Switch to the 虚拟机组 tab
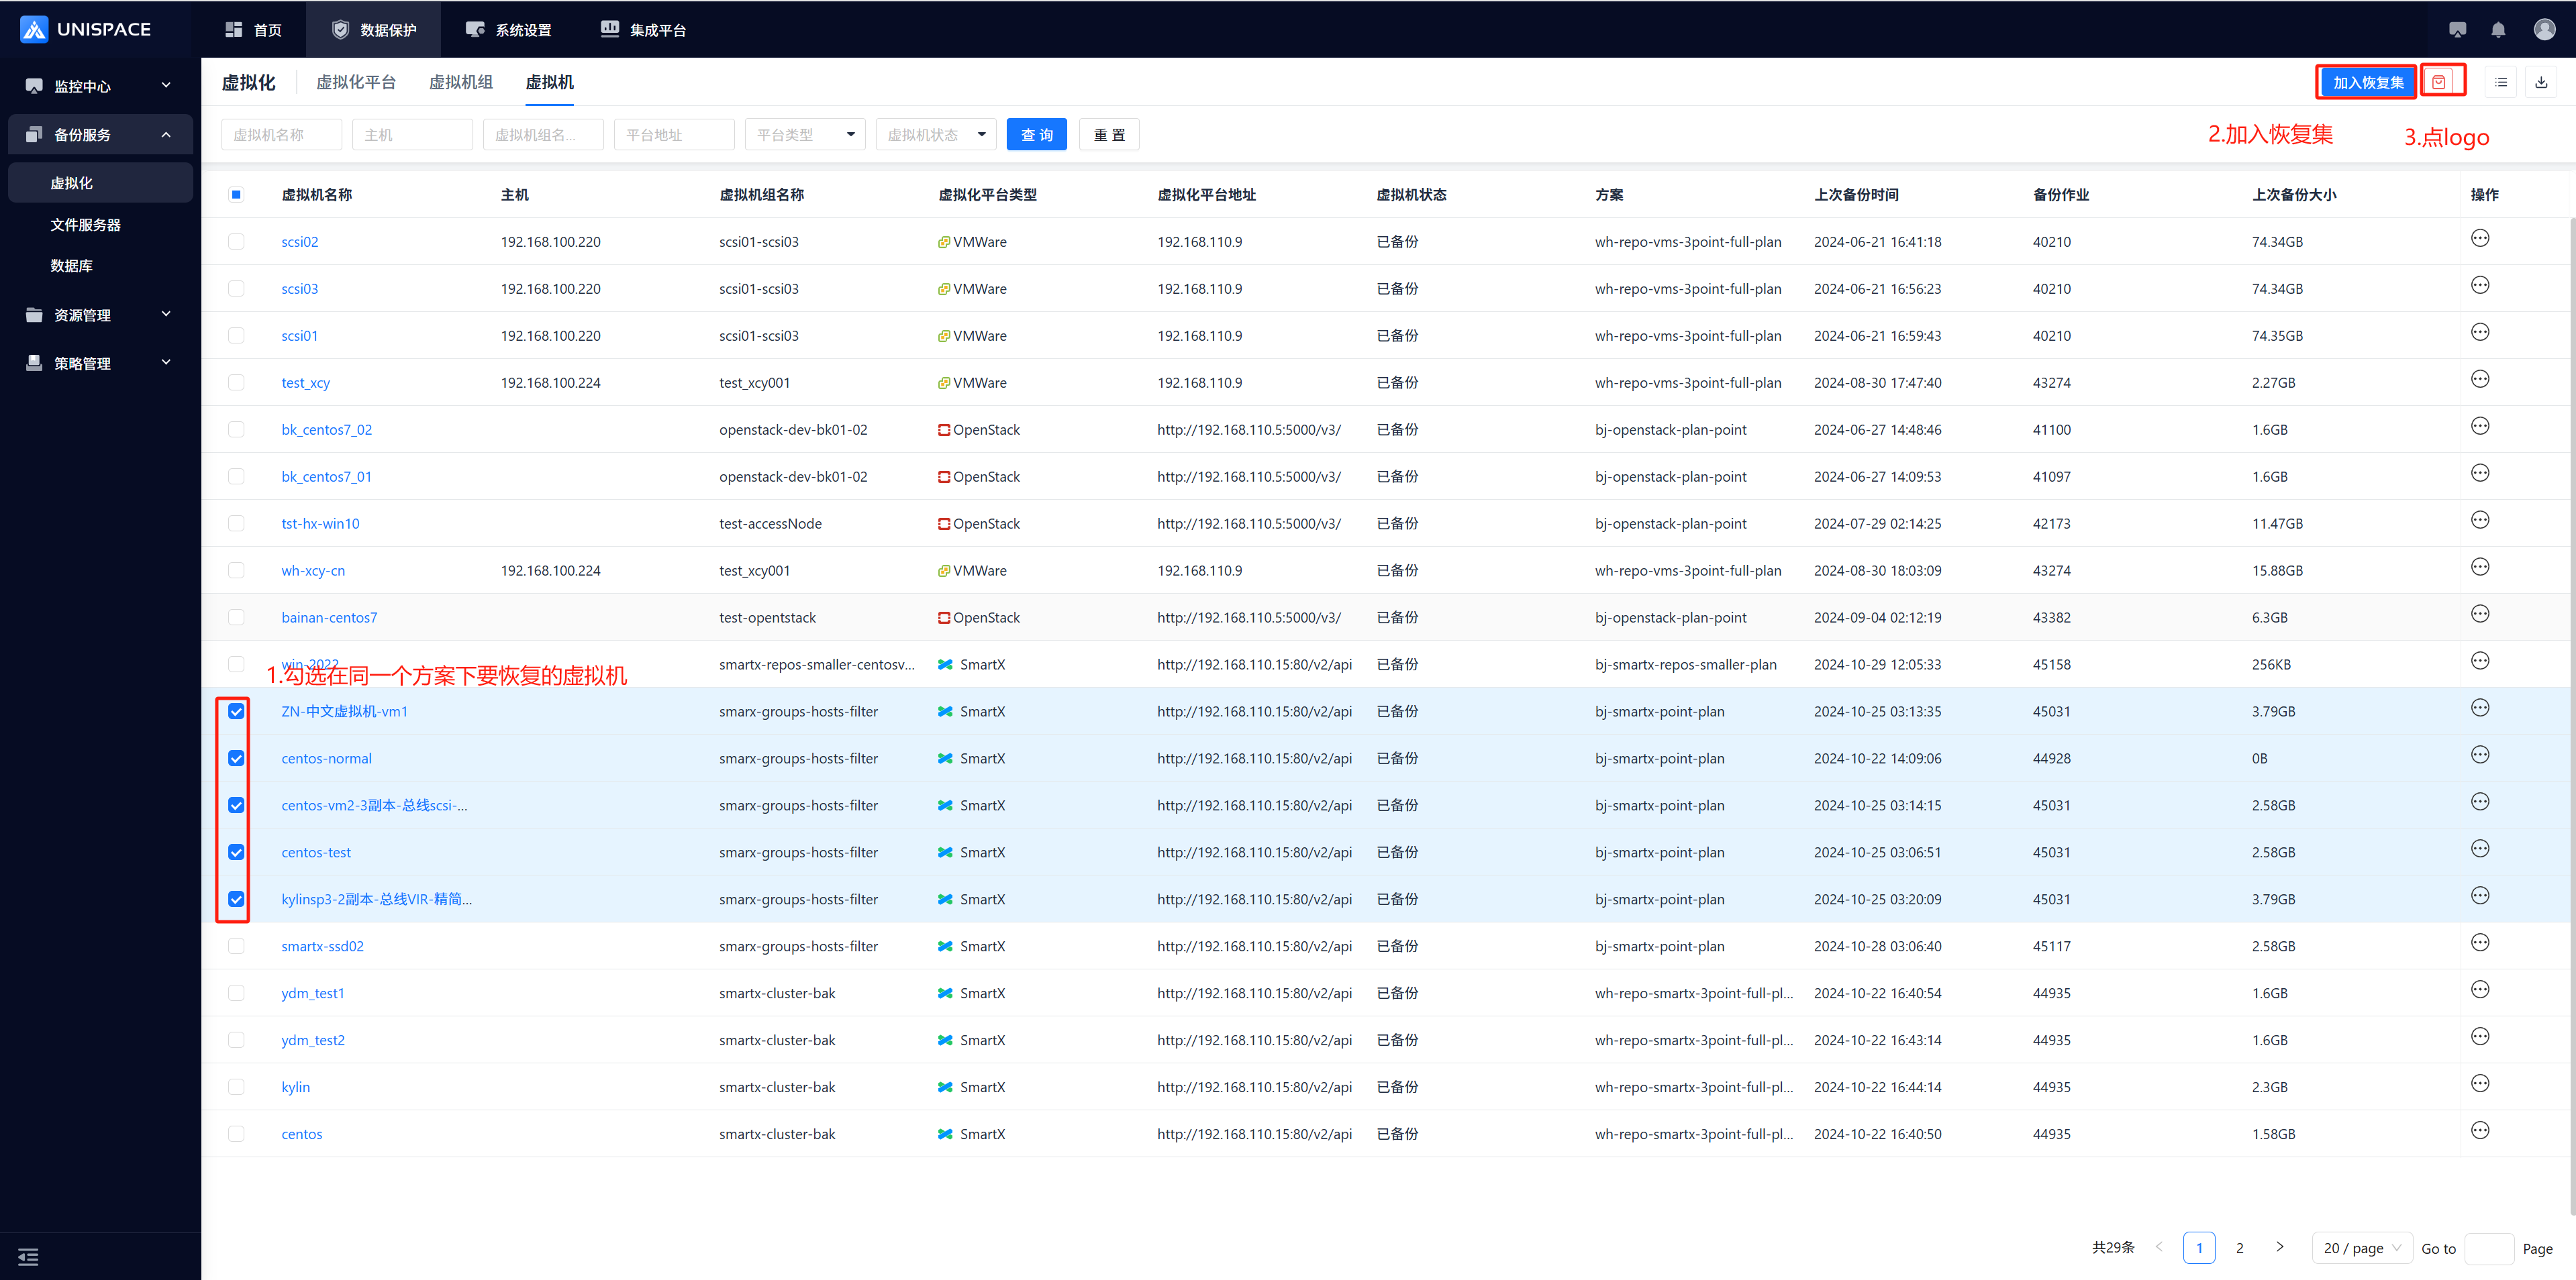 (x=460, y=82)
